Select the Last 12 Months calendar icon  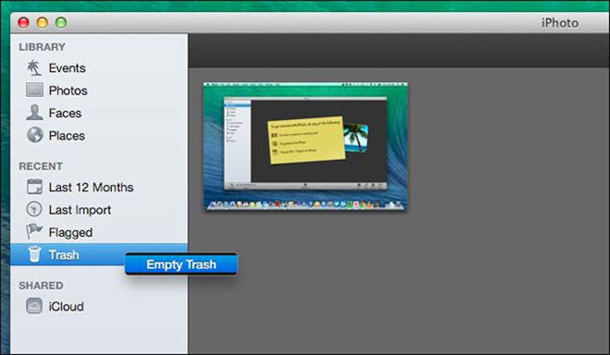34,188
